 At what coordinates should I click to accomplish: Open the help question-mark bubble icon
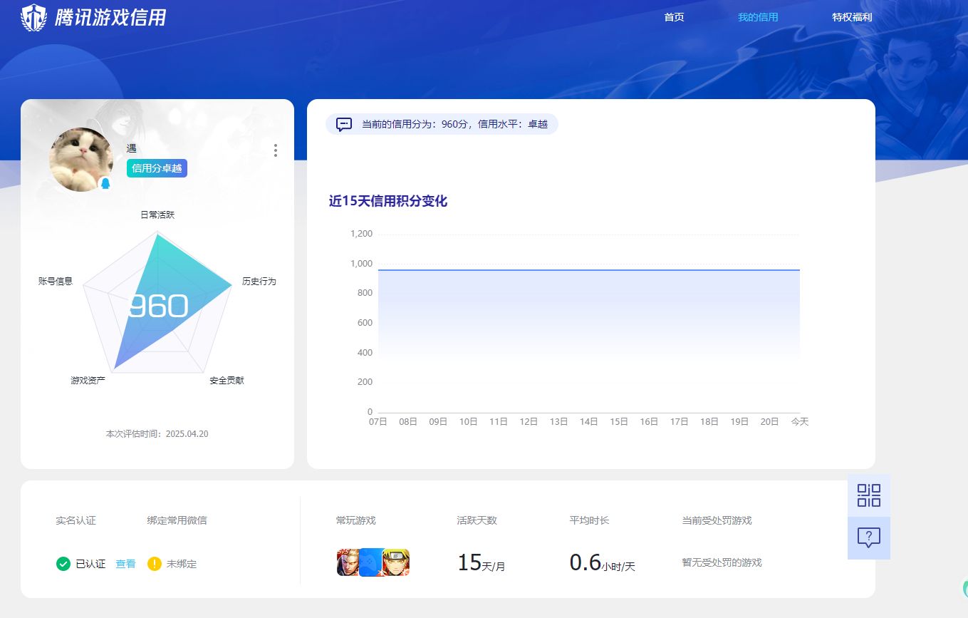(x=869, y=537)
